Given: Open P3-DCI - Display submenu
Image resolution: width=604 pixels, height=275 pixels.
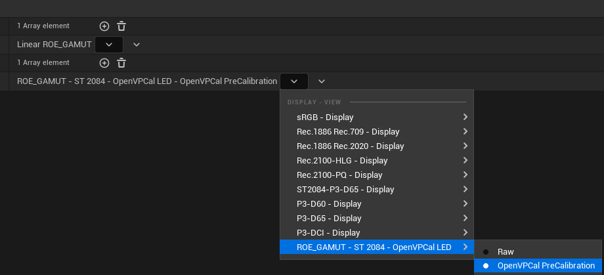Looking at the screenshot, I should click(x=377, y=232).
